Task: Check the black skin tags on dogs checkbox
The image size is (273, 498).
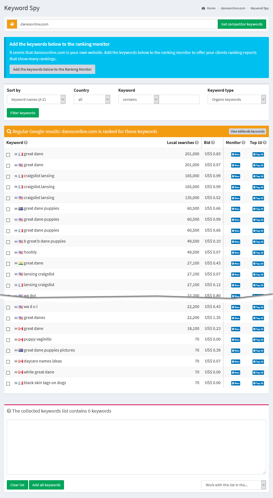Action: coord(8,384)
